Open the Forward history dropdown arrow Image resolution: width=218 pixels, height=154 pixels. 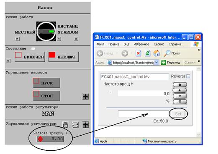point(131,53)
